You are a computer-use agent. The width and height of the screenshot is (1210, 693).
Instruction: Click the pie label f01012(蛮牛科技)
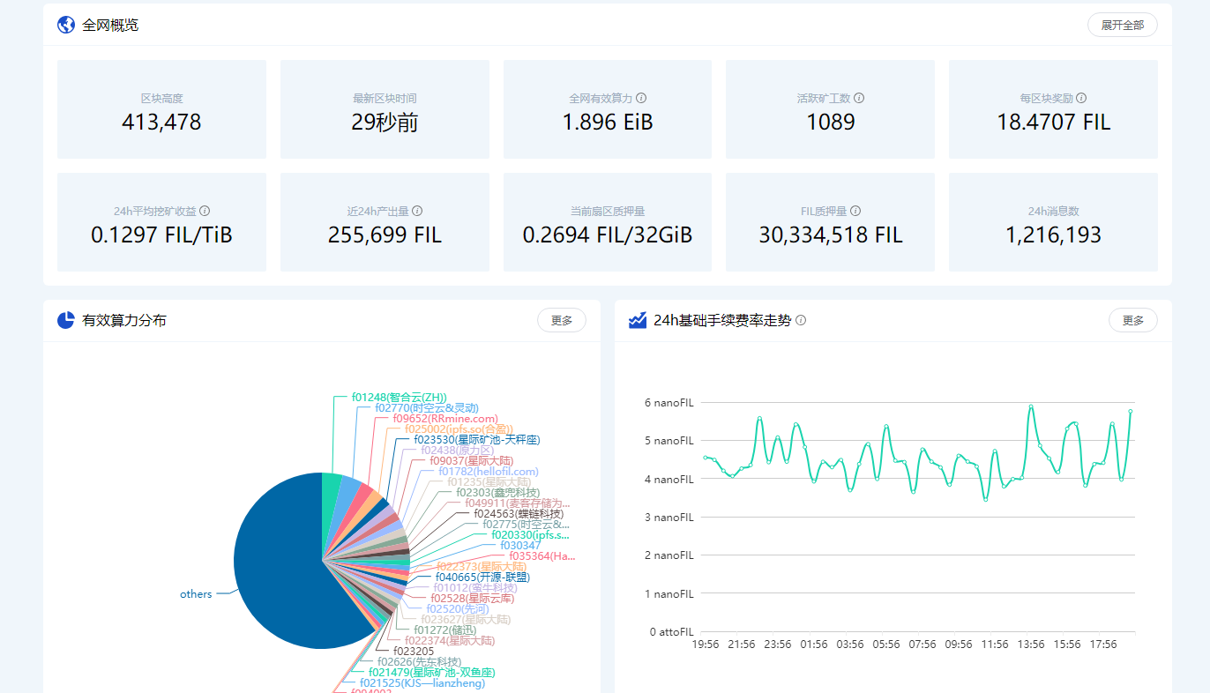[475, 588]
